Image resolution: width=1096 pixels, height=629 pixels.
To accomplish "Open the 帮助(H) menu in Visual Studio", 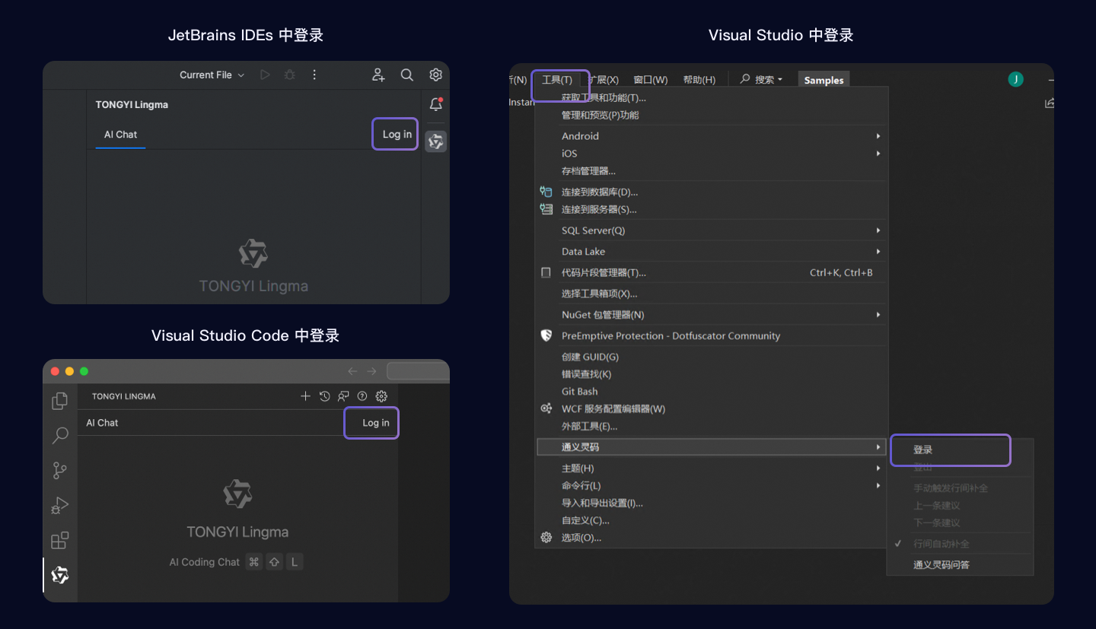I will click(x=699, y=80).
